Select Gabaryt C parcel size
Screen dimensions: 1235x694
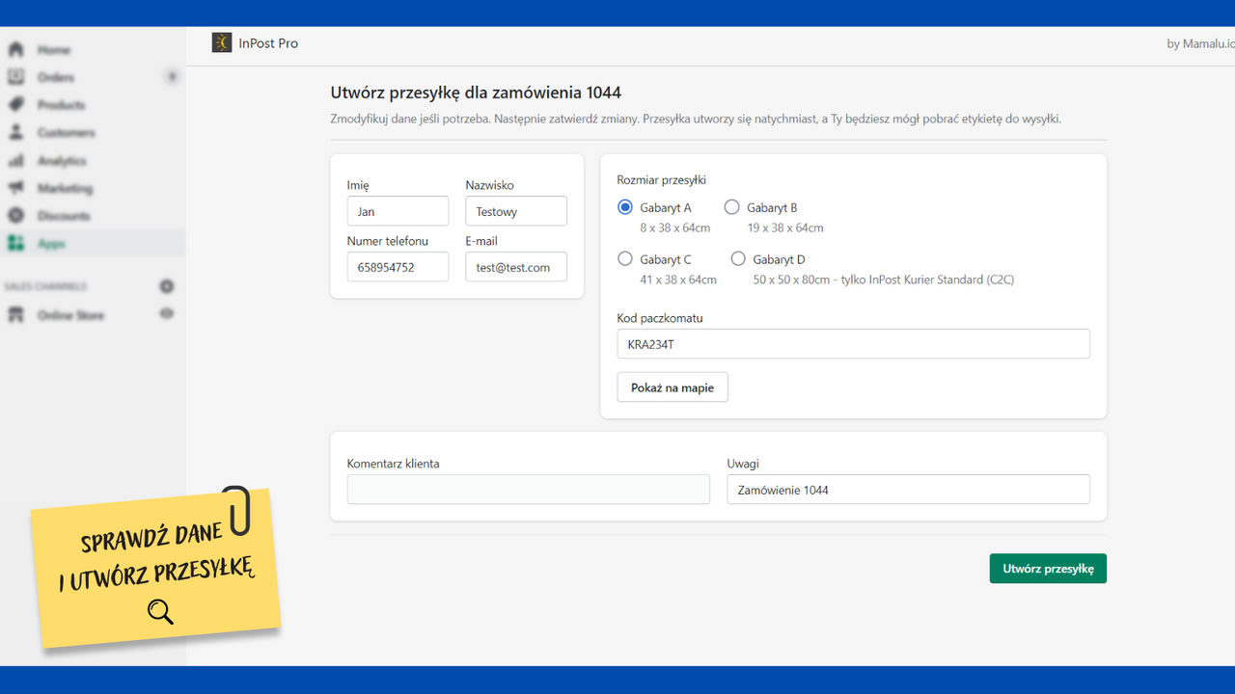tap(625, 259)
